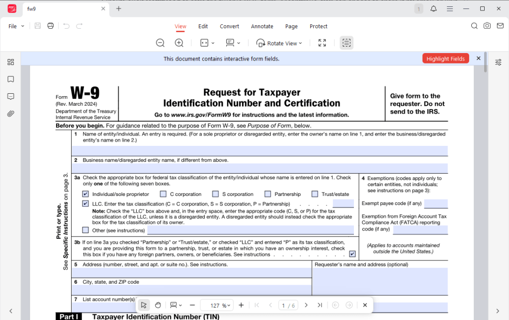
Task: Select the arrow select tool
Action: tap(144, 305)
